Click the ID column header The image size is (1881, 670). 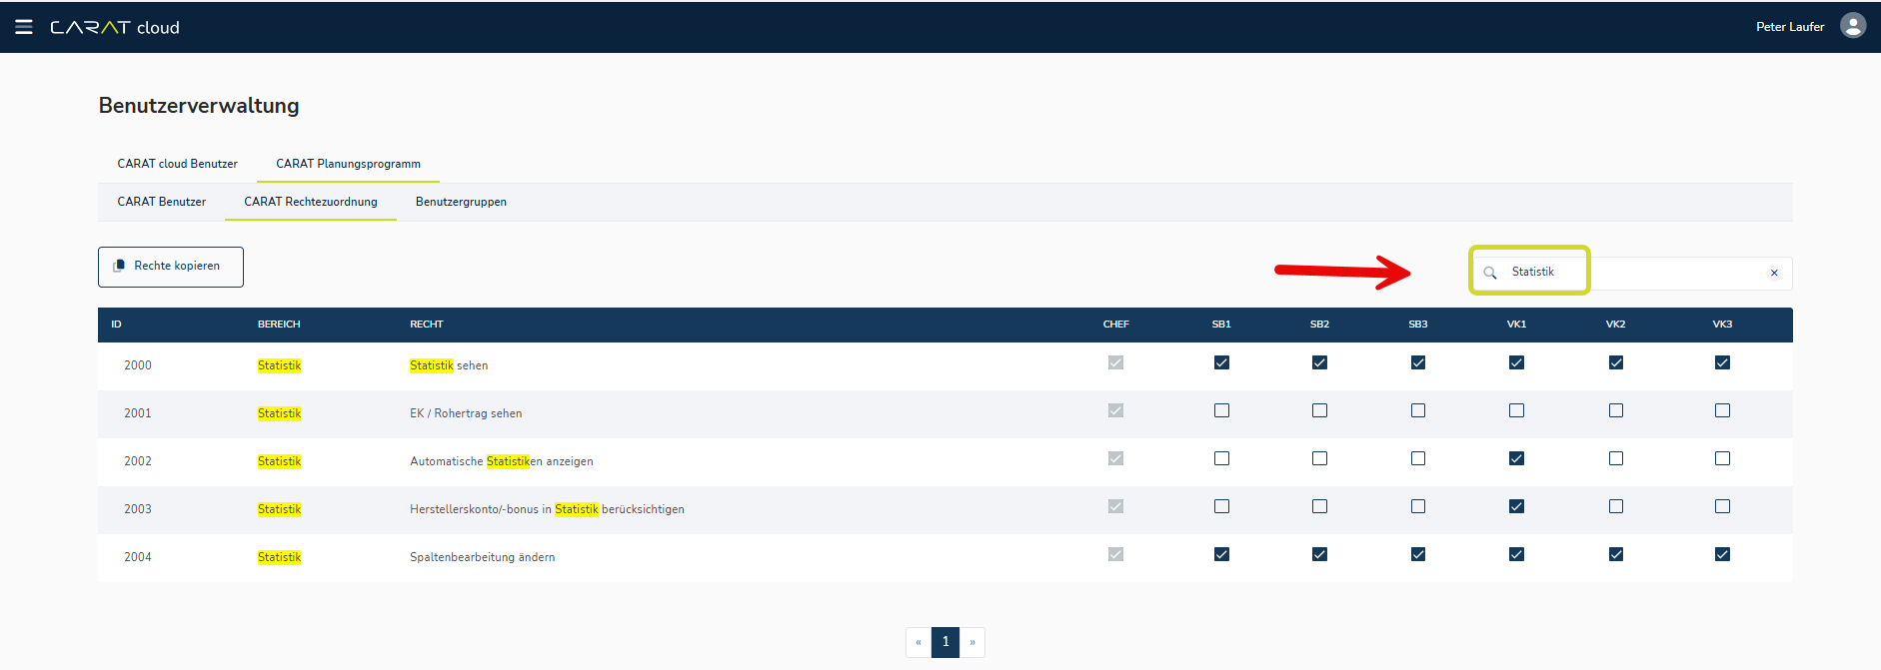coord(116,325)
